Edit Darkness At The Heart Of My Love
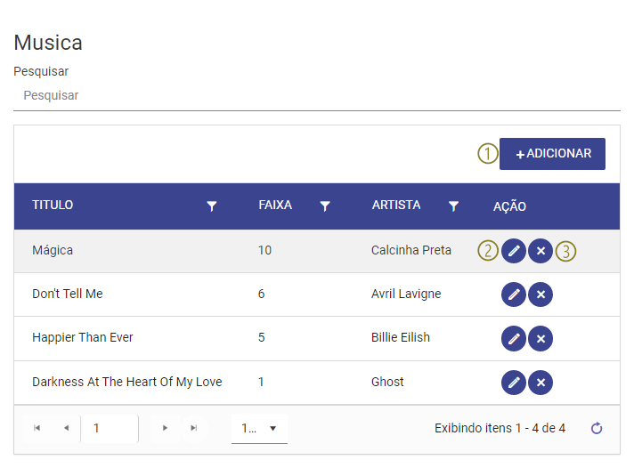This screenshot has width=634, height=468. (x=514, y=383)
